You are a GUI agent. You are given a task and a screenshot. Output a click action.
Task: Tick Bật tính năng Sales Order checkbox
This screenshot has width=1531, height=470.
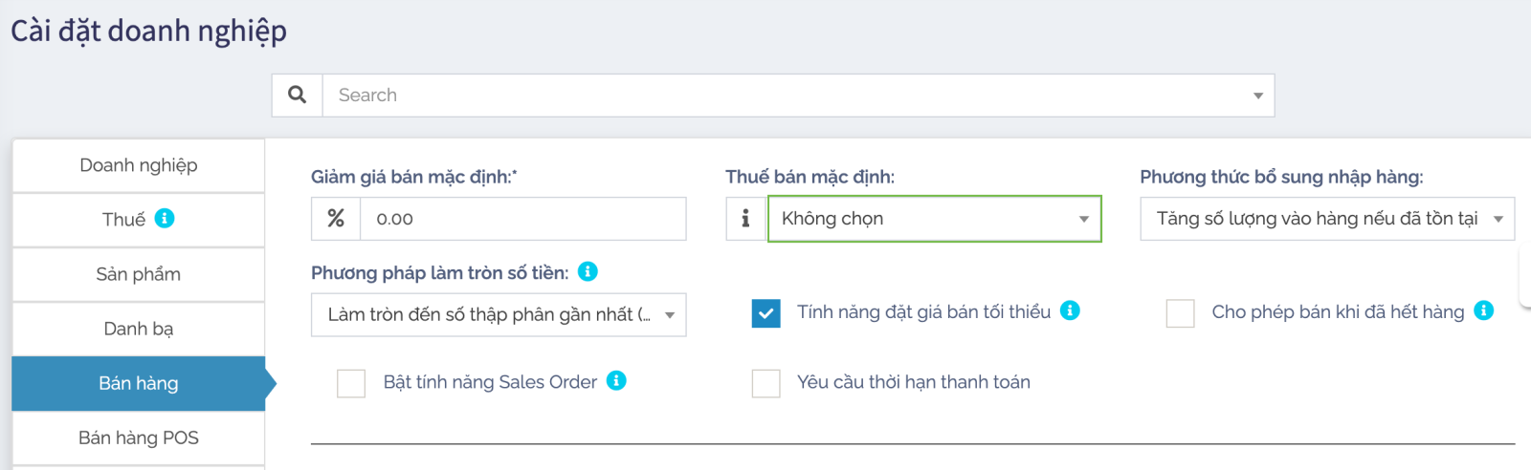tap(351, 383)
